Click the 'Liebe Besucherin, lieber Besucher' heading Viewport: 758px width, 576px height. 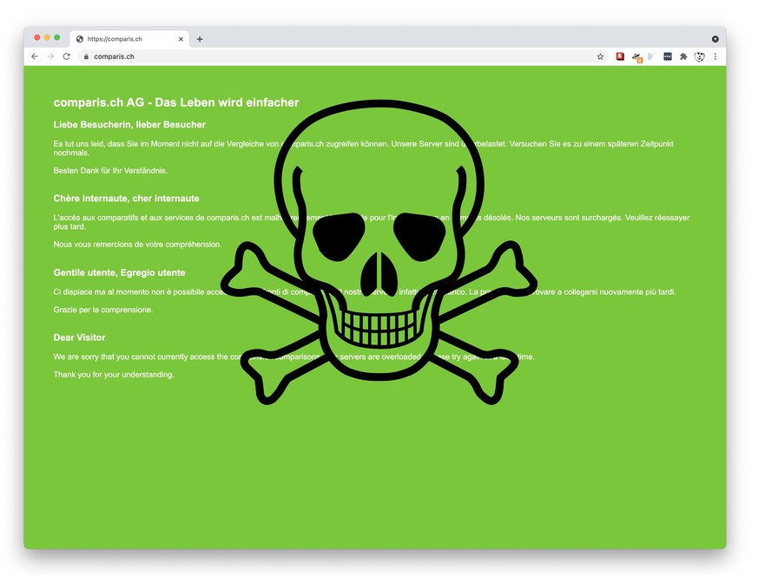[x=129, y=125]
